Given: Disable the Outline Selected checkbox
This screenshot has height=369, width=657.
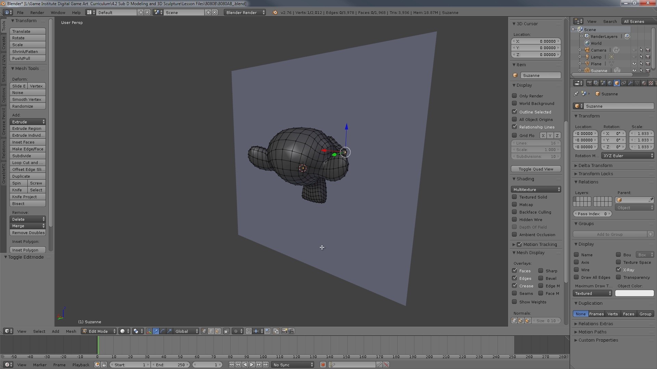Looking at the screenshot, I should pos(514,112).
